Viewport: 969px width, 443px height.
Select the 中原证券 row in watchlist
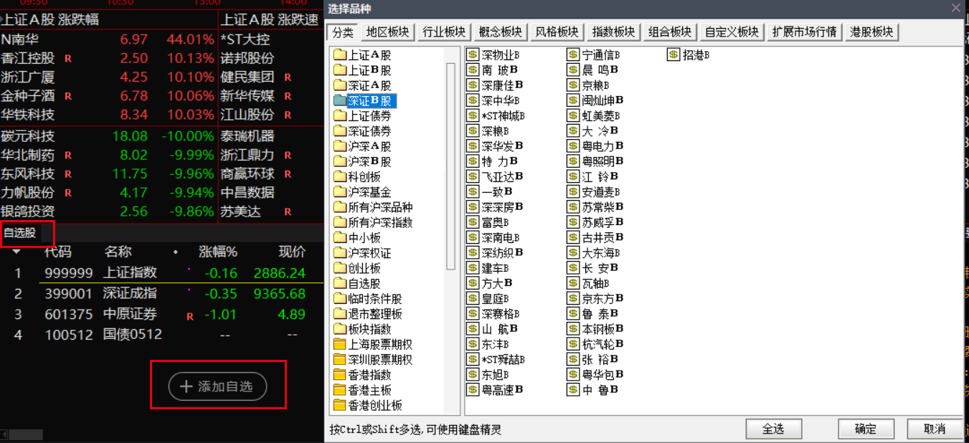pyautogui.click(x=161, y=314)
